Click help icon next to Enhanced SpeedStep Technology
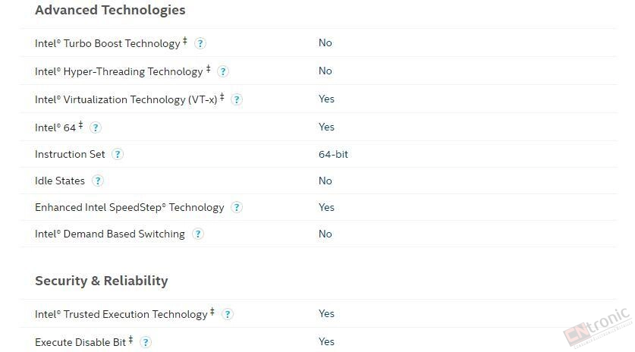 [237, 207]
